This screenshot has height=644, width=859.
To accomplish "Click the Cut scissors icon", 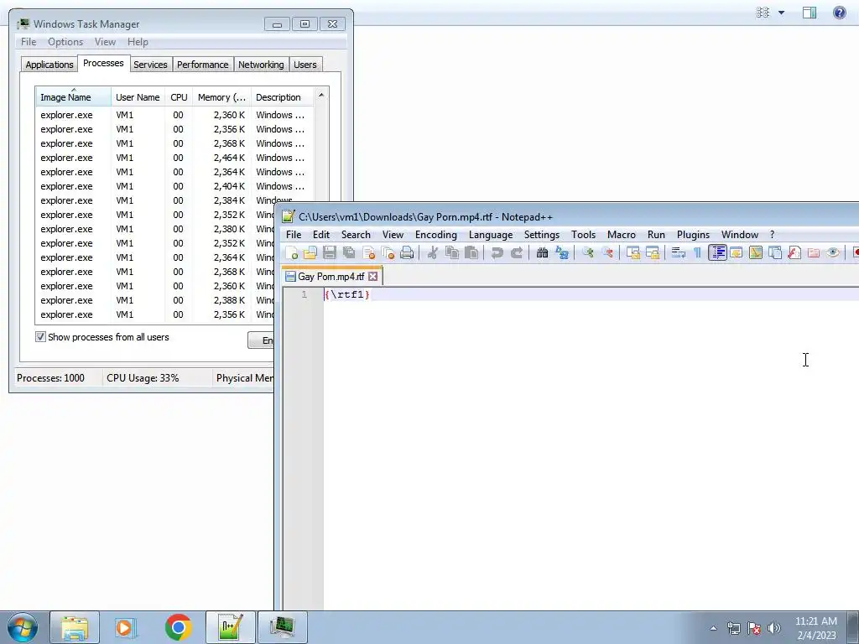I will pos(432,252).
